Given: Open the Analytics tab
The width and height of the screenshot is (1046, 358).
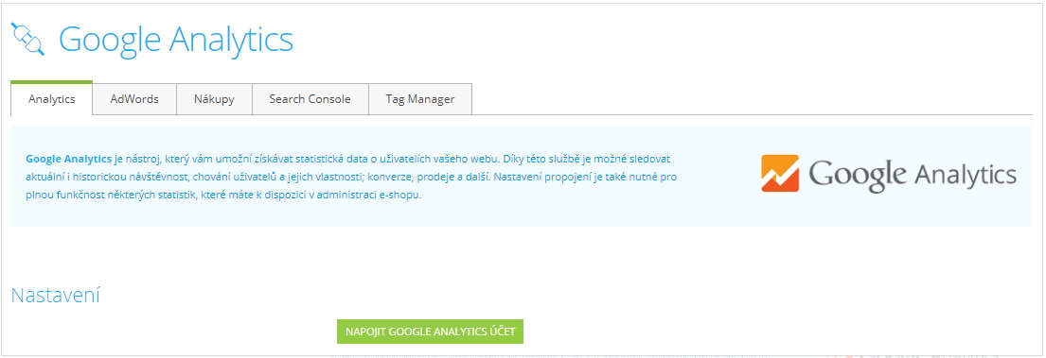Looking at the screenshot, I should pyautogui.click(x=51, y=98).
